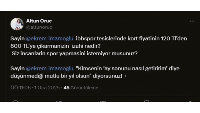Viewport: 200px width, 113px height.
Task: Click the share upload icon
Action: click(x=190, y=101)
